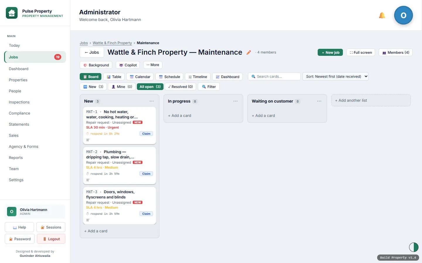Image resolution: width=422 pixels, height=263 pixels.
Task: Switch to the Timeline view
Action: click(x=198, y=77)
